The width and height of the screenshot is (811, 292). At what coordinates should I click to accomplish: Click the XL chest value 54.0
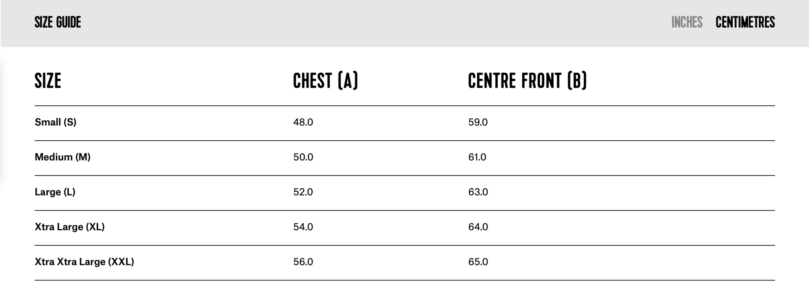pos(303,227)
